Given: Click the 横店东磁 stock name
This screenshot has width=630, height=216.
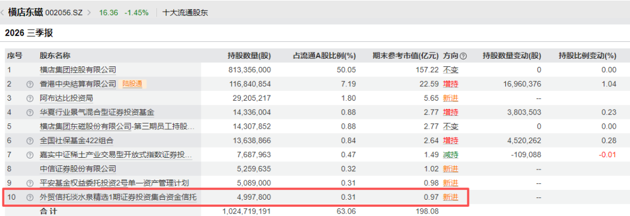Looking at the screenshot, I should pos(25,12).
